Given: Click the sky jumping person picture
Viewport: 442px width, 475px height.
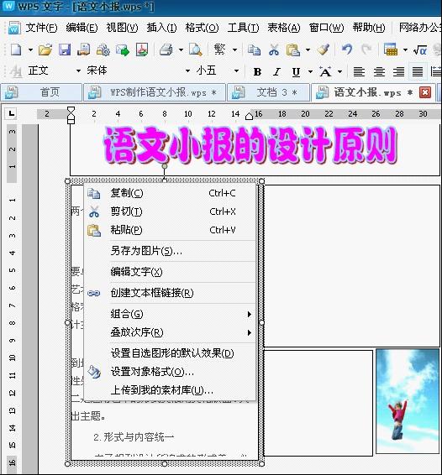Looking at the screenshot, I should pos(408,401).
